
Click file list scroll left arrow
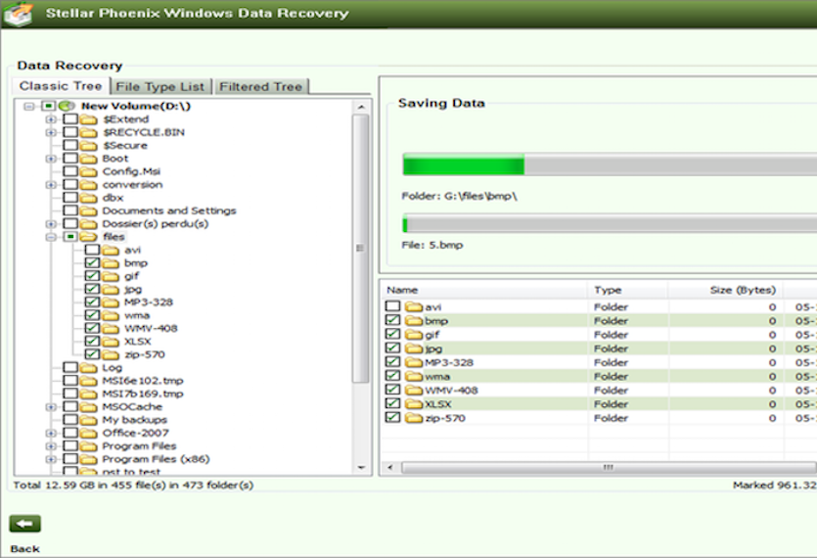point(390,467)
